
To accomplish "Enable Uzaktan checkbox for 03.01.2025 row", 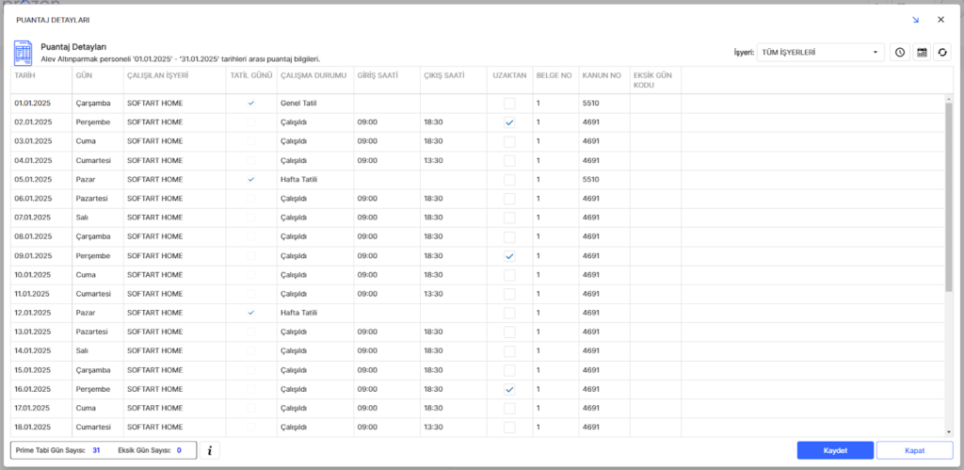I will point(509,141).
